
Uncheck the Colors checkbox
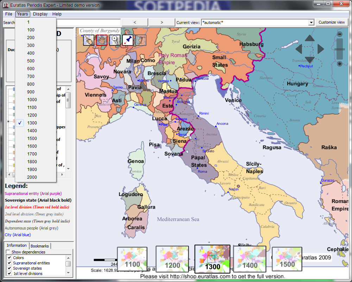[10, 257]
